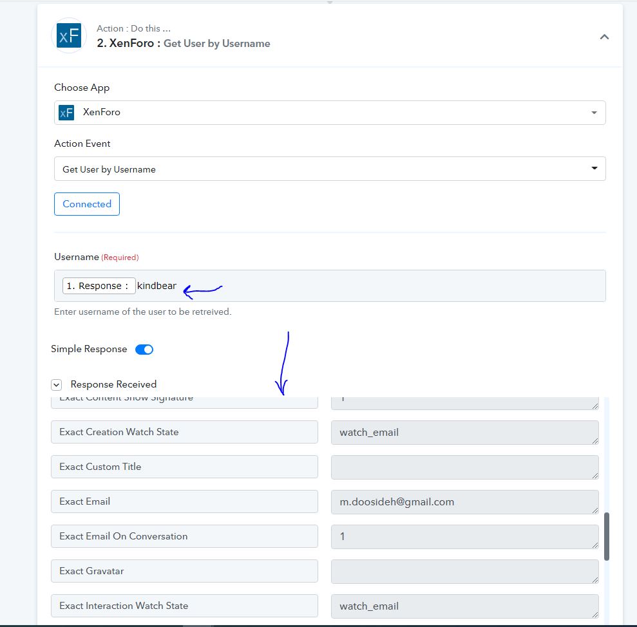637x627 pixels.
Task: Click the empty Exact Gravatar value field
Action: point(465,572)
